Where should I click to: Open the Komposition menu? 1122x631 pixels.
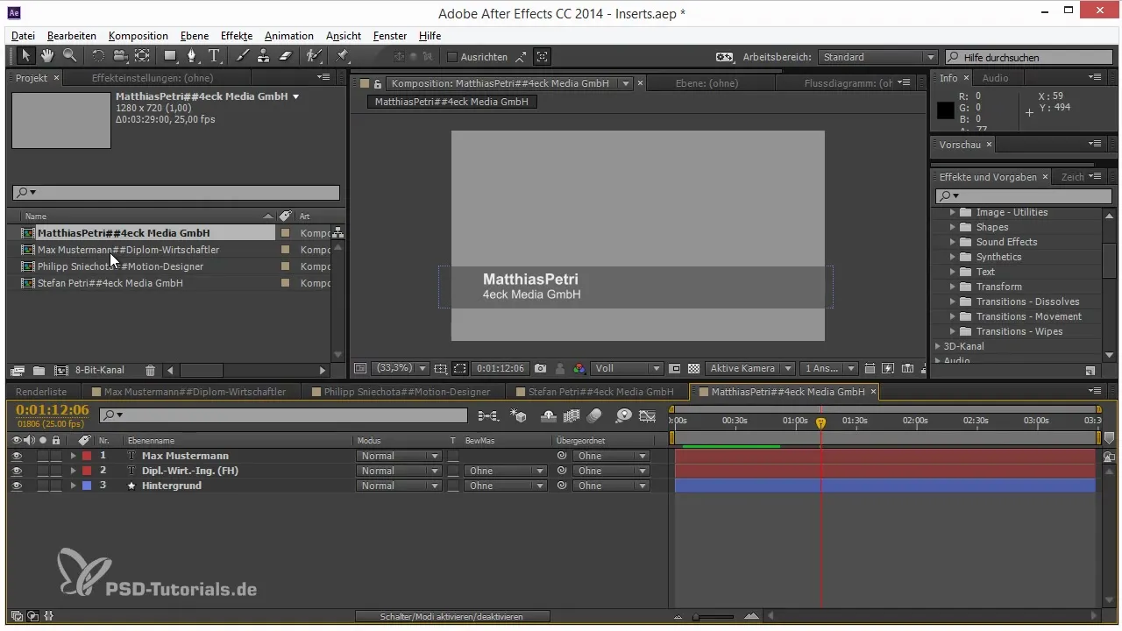(138, 36)
